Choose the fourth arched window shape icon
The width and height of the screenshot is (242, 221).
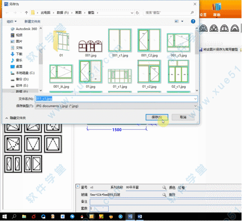pyautogui.click(x=234, y=28)
